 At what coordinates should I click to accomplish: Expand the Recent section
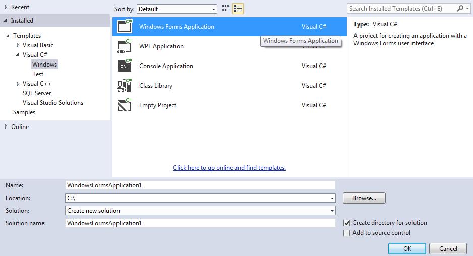click(6, 7)
